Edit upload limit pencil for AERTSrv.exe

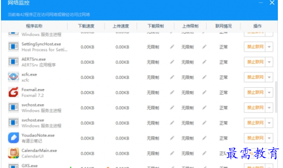point(204,62)
